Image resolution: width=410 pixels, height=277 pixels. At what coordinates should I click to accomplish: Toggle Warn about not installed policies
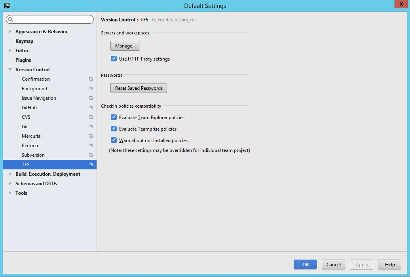tap(114, 140)
